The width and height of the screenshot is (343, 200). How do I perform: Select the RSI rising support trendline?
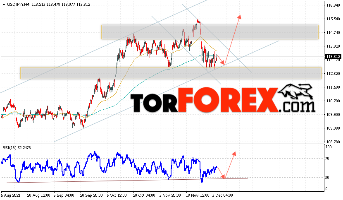coord(127,181)
